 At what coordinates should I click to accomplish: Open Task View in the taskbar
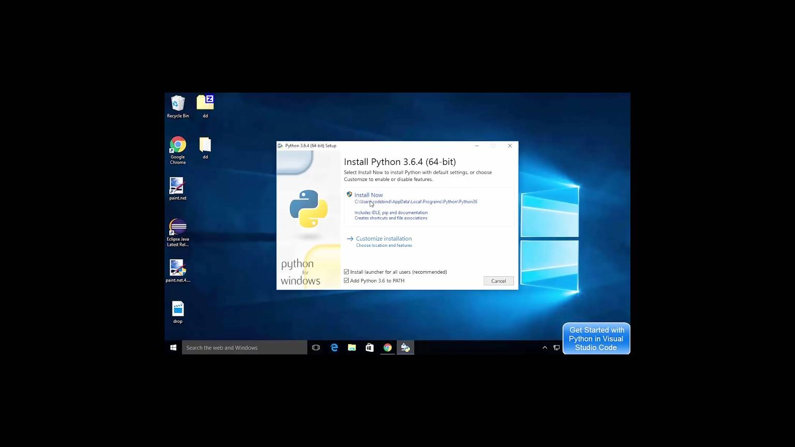coord(316,348)
